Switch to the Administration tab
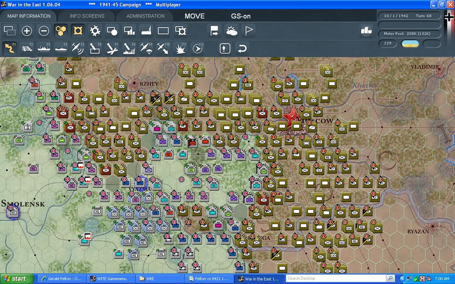The image size is (455, 284). [145, 16]
